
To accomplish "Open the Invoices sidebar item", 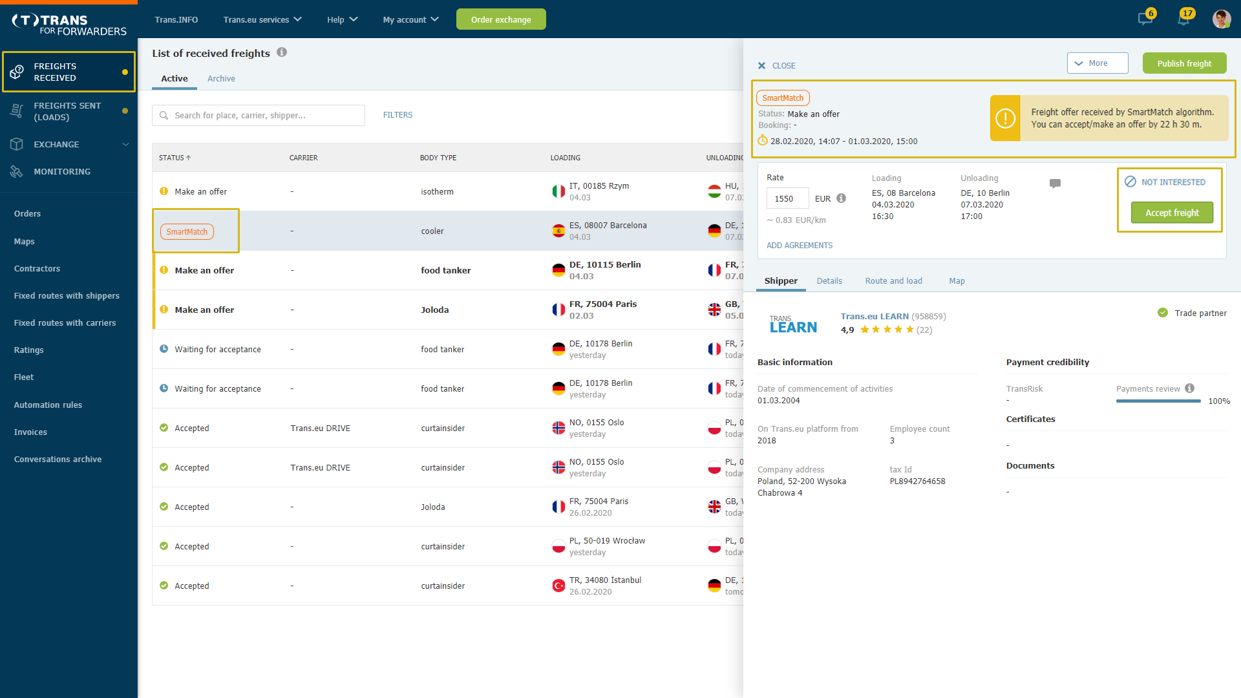I will coord(30,432).
